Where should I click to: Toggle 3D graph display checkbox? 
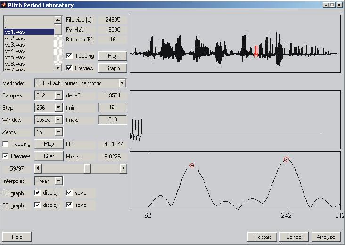click(37, 205)
